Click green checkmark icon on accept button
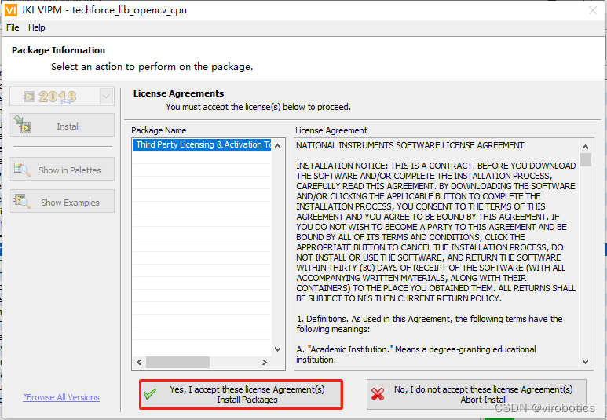This screenshot has height=420, width=607. point(150,394)
